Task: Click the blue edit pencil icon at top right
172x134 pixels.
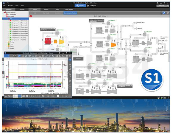Action: tap(164, 13)
